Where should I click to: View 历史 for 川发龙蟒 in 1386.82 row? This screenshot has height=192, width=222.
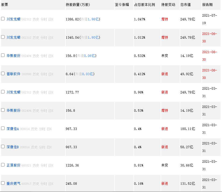pos(36,19)
